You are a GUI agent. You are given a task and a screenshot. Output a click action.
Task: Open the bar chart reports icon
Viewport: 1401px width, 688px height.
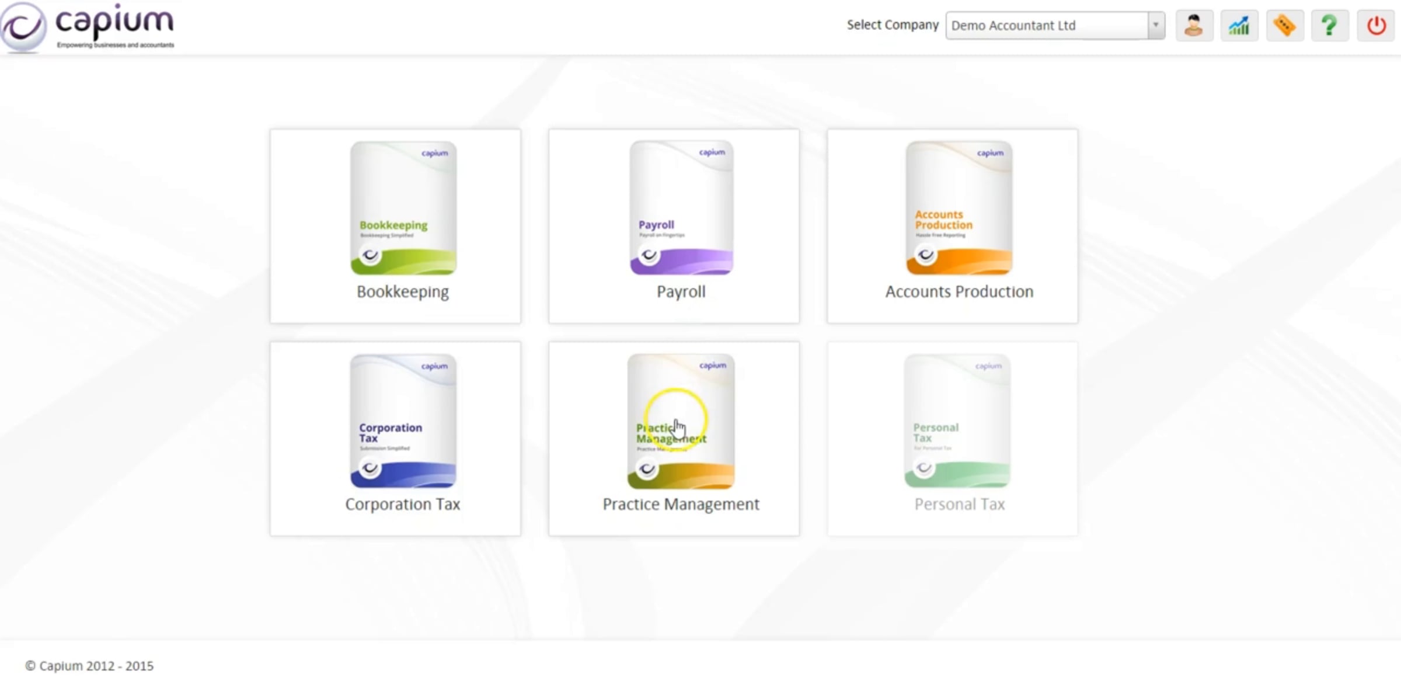pyautogui.click(x=1239, y=26)
